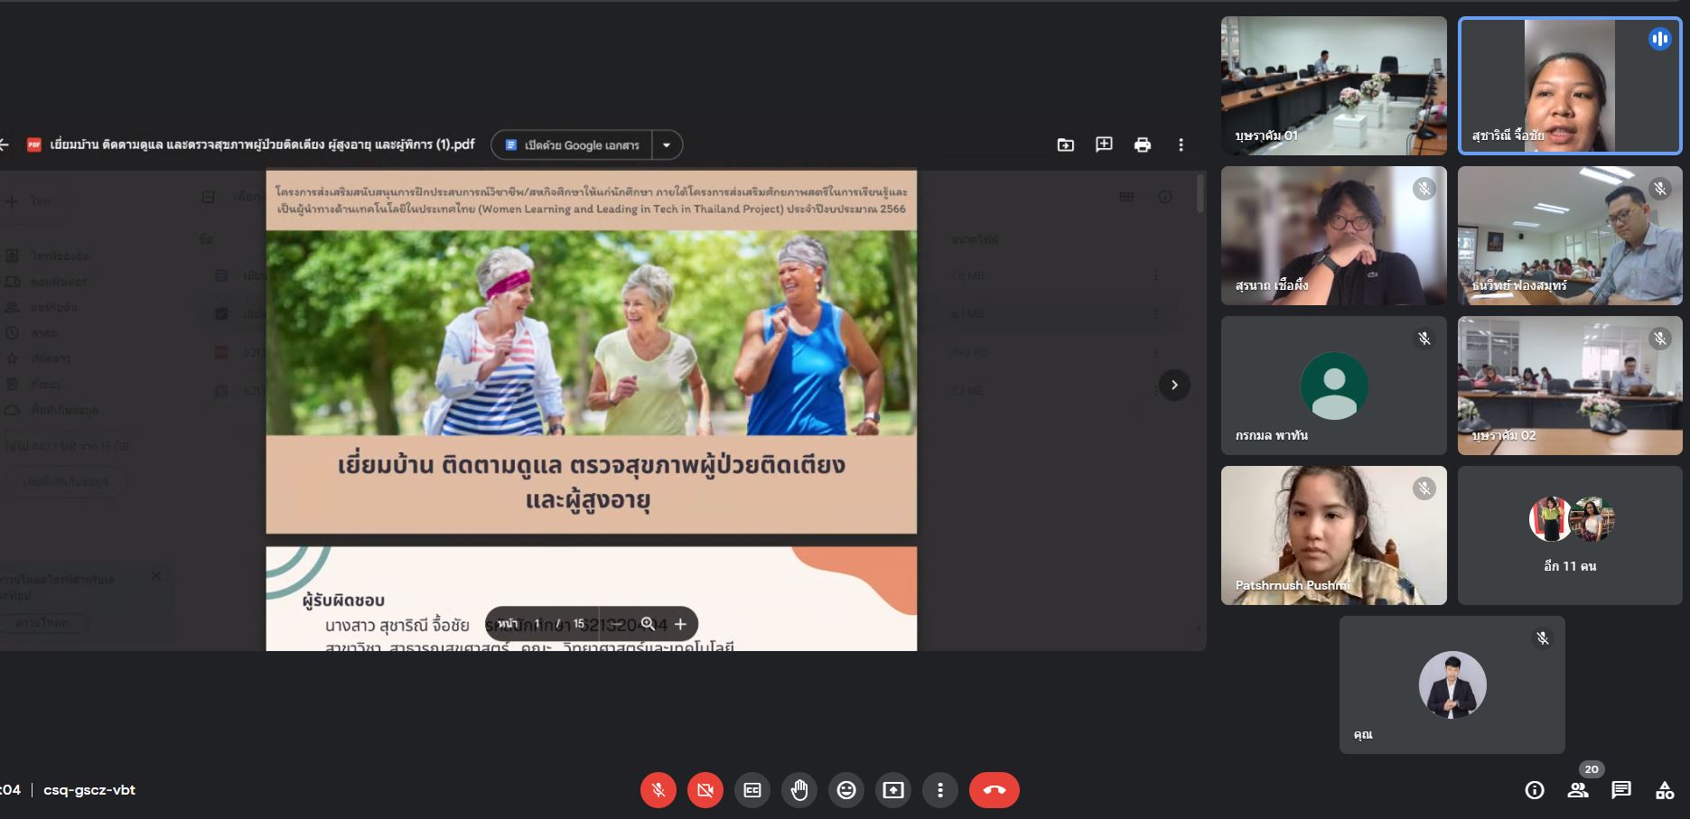Screen dimensions: 1690x819
Task: Raise hand in the meeting
Action: tap(799, 790)
